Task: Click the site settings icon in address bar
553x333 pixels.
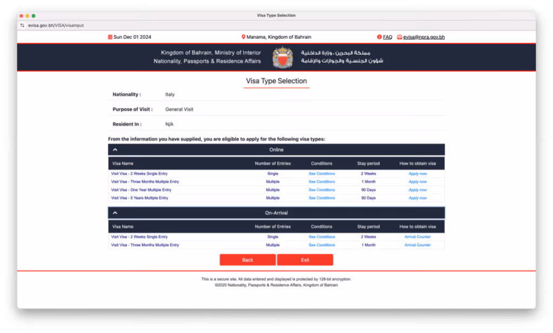Action: click(x=22, y=25)
